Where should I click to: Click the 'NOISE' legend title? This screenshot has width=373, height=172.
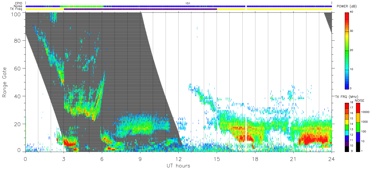(360, 100)
